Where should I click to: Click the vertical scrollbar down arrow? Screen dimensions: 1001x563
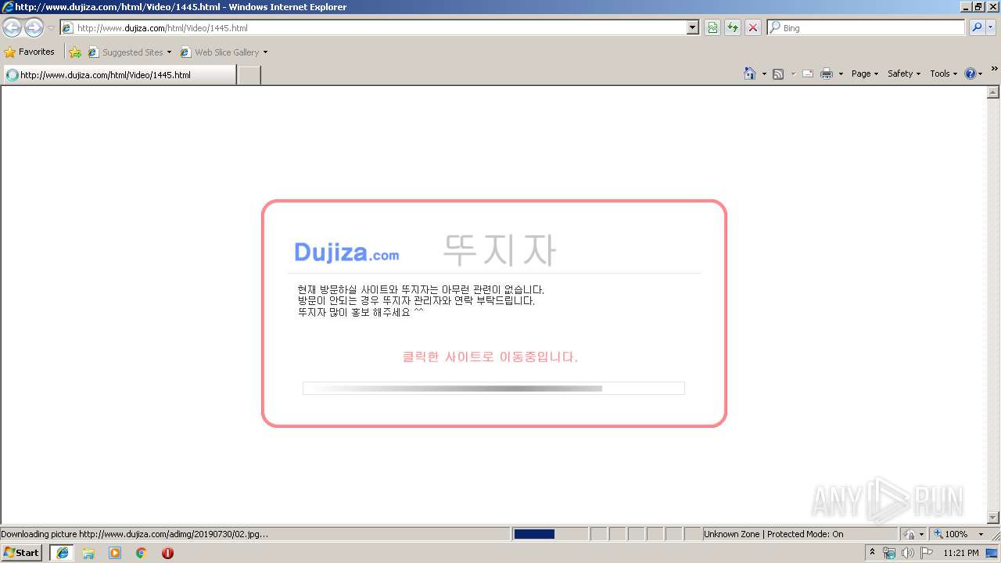point(994,518)
